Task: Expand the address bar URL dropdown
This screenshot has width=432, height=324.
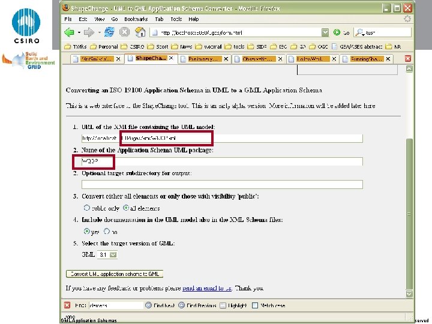Action: [x=325, y=32]
